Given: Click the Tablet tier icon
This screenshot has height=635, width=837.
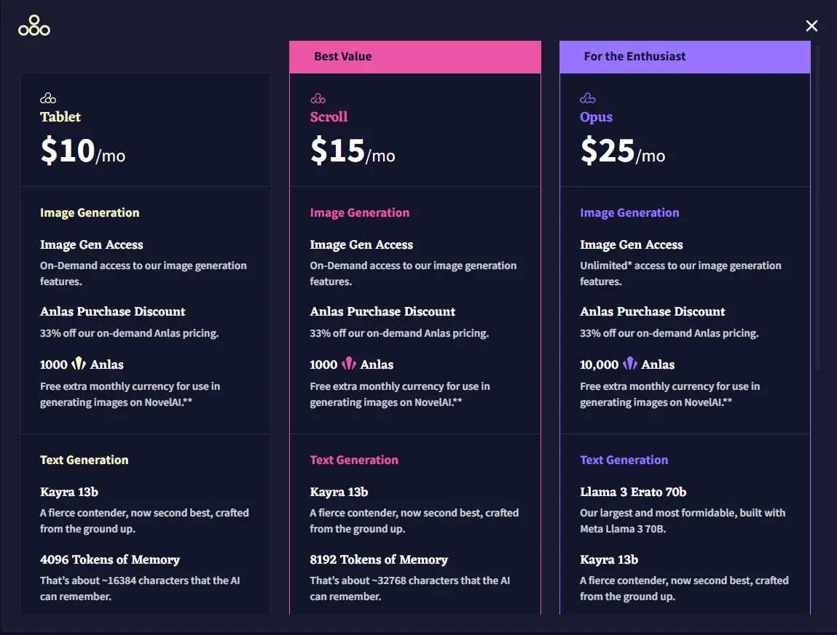Looking at the screenshot, I should 48,98.
